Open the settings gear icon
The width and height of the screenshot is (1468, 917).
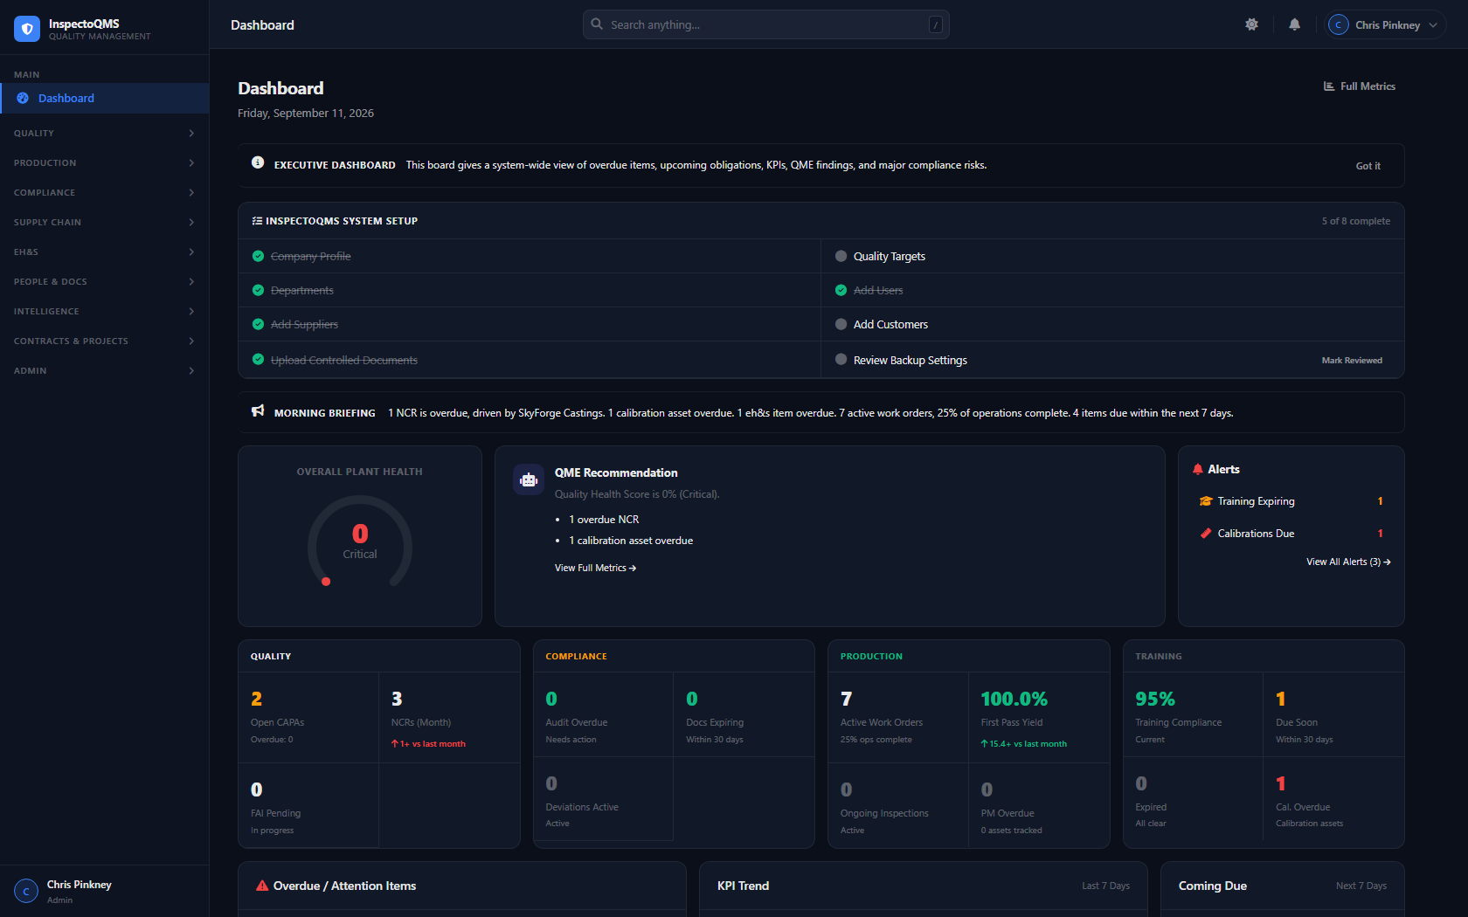coord(1251,24)
